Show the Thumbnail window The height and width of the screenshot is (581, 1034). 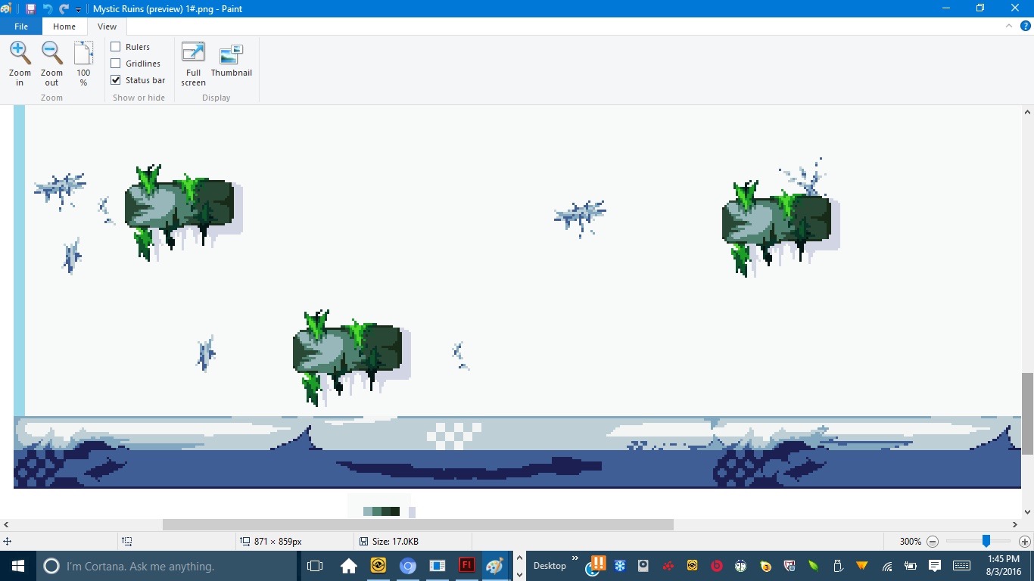click(x=231, y=54)
